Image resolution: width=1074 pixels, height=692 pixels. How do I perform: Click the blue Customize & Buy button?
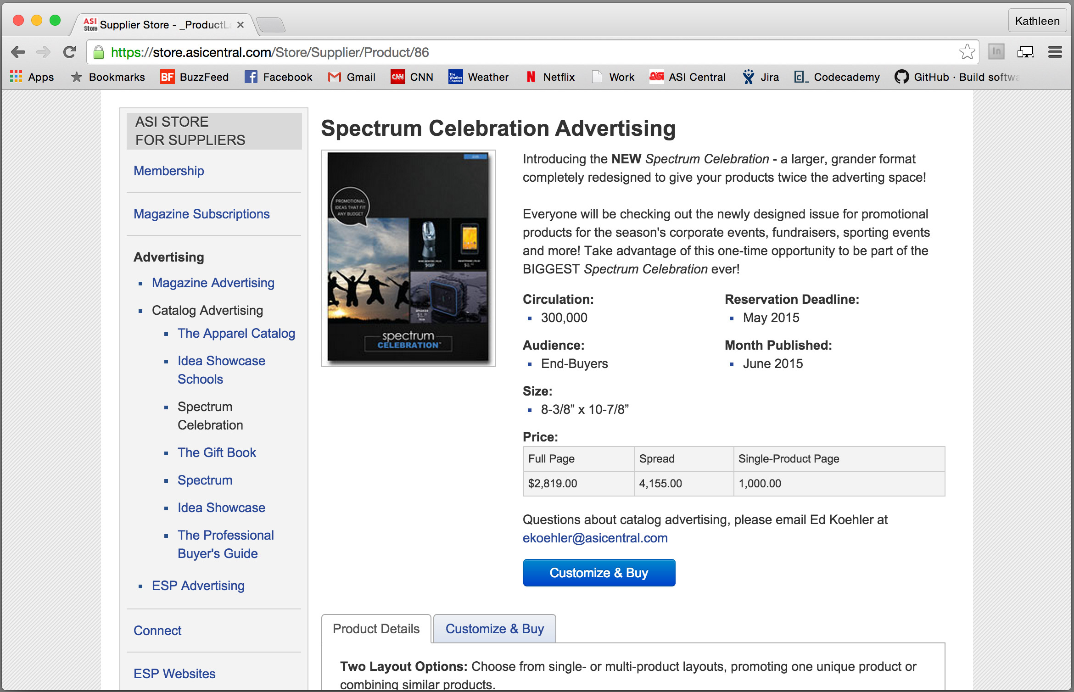tap(599, 573)
